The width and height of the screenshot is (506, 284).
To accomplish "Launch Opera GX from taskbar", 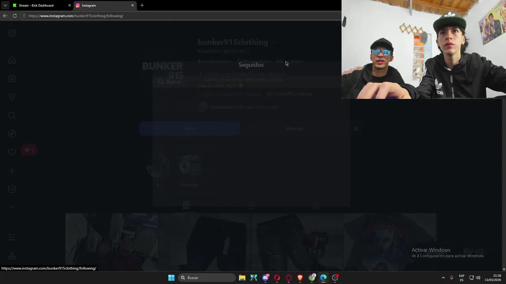I will click(x=289, y=278).
